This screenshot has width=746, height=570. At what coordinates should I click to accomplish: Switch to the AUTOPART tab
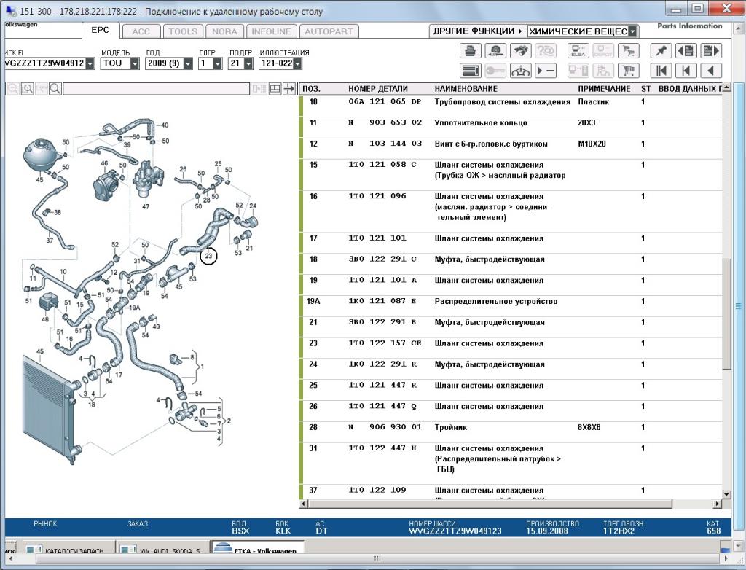[329, 31]
